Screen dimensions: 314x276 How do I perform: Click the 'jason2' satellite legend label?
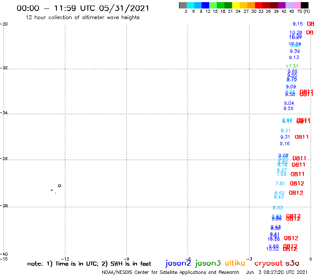(178, 263)
